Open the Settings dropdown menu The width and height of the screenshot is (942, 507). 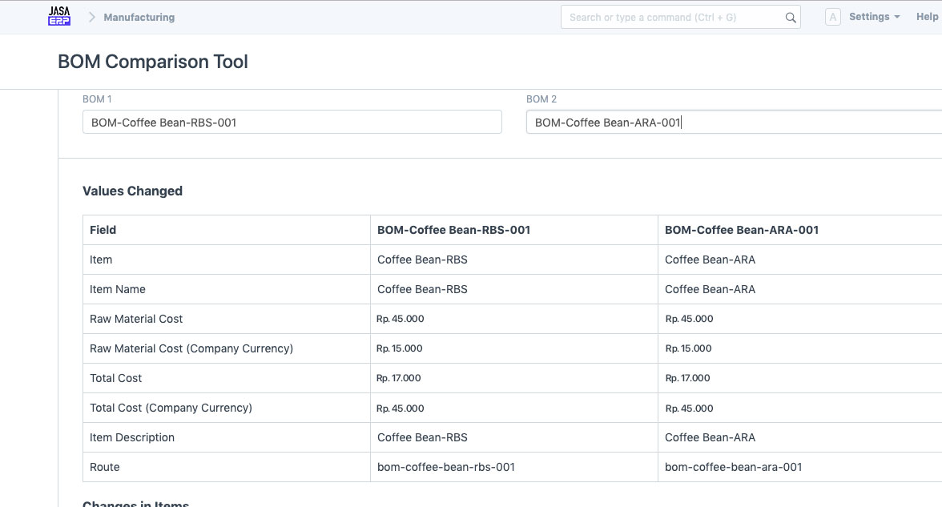click(x=874, y=17)
